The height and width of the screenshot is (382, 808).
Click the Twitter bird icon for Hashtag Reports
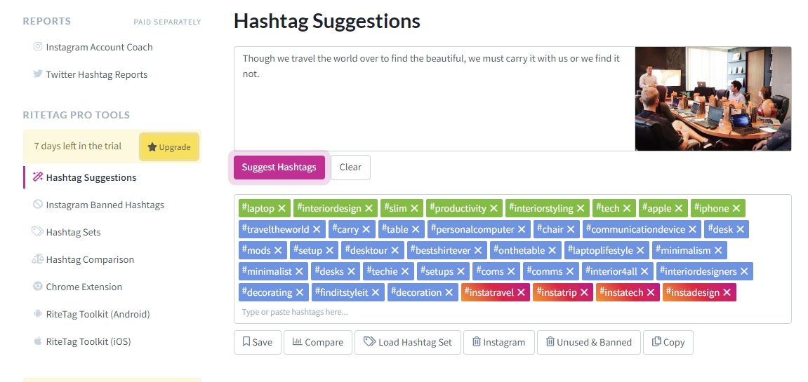click(x=38, y=74)
